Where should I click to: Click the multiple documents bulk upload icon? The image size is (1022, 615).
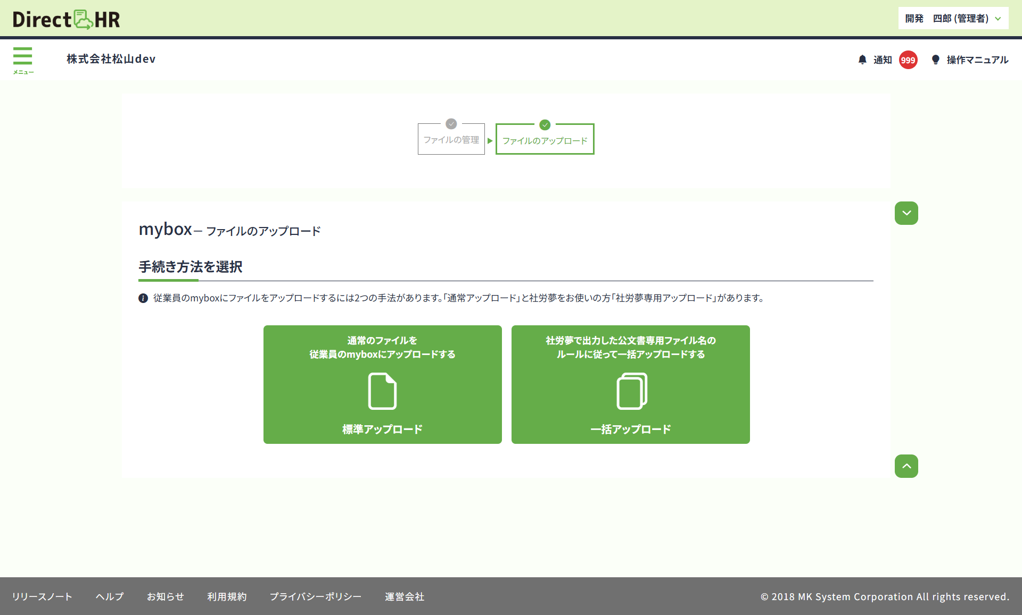[x=631, y=391]
